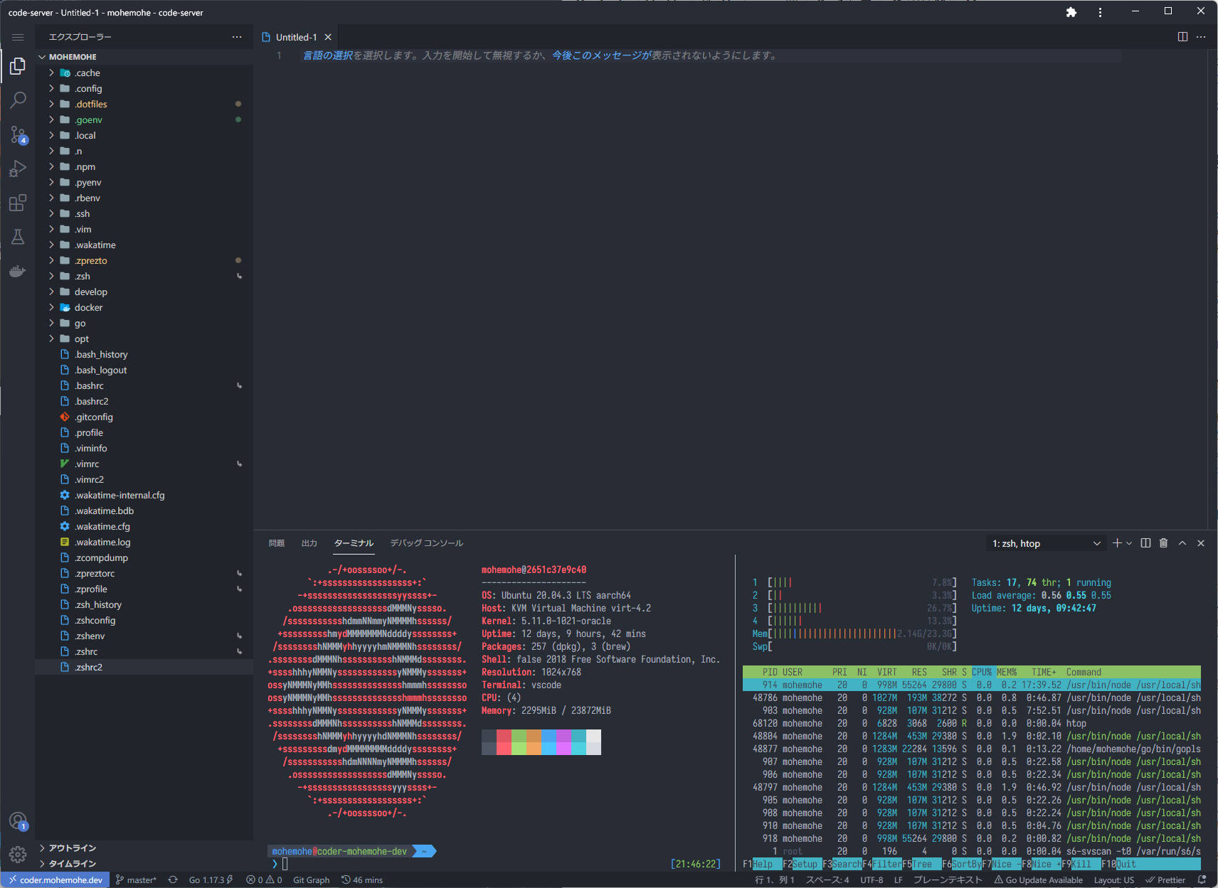Open the .vimrc file
This screenshot has height=888, width=1218.
(x=144, y=464)
